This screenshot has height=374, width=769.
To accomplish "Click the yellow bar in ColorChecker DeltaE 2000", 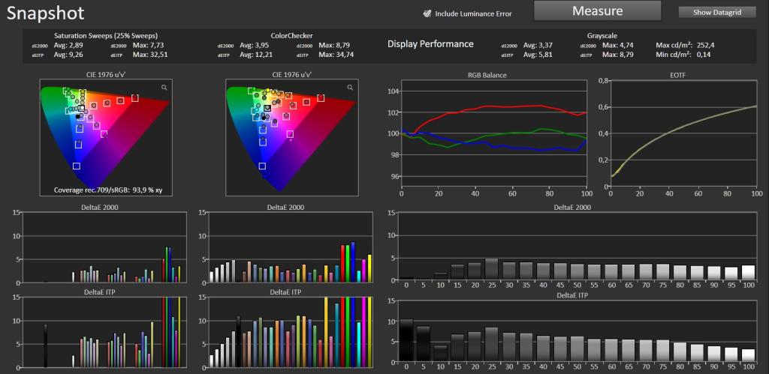I will click(x=369, y=269).
